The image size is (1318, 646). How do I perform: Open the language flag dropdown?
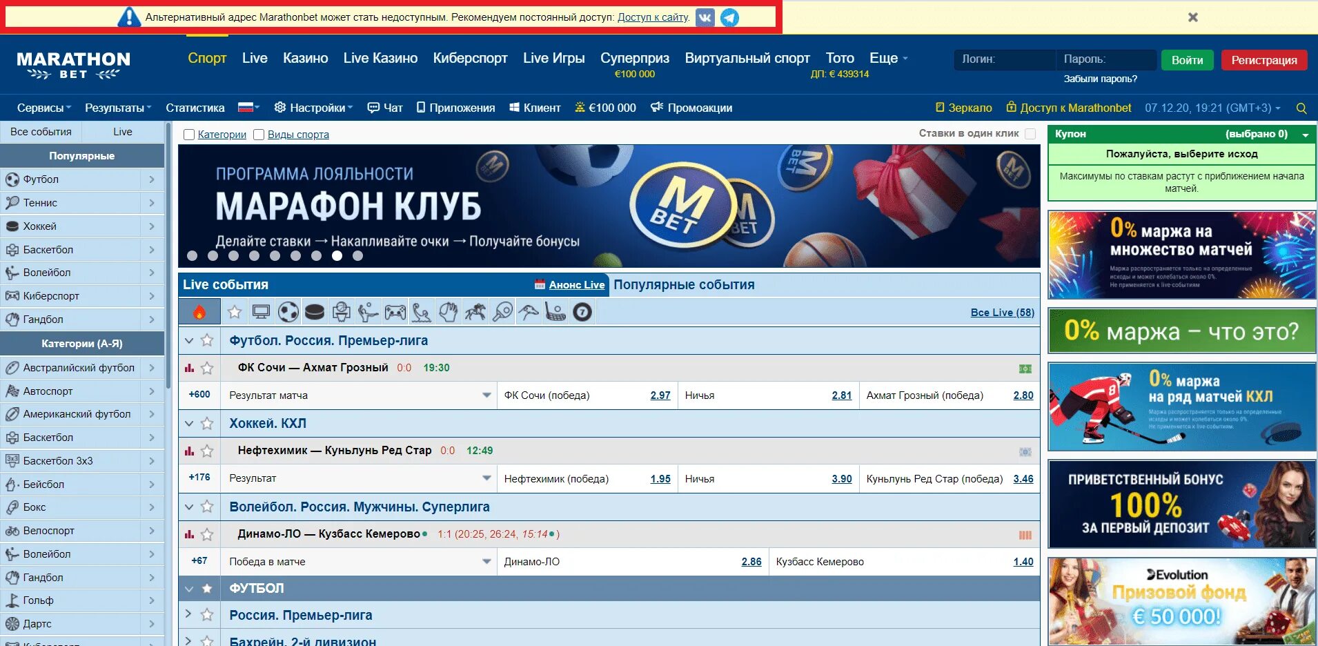coord(248,108)
